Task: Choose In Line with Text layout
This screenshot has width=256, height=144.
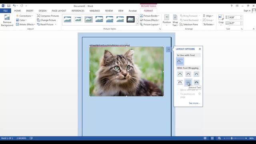Action: click(180, 62)
